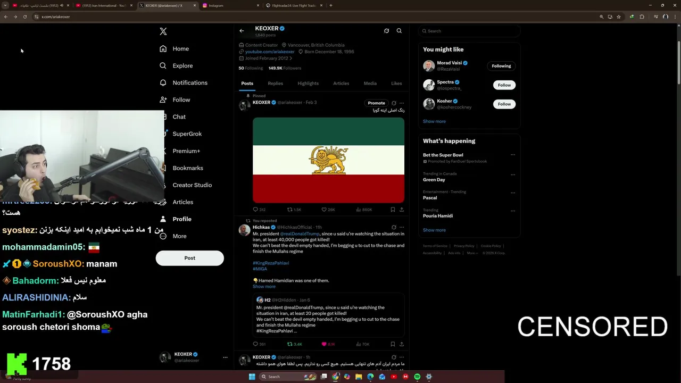681x383 pixels.
Task: Unlike the Hichkas post (8.1K)
Action: [x=328, y=344]
